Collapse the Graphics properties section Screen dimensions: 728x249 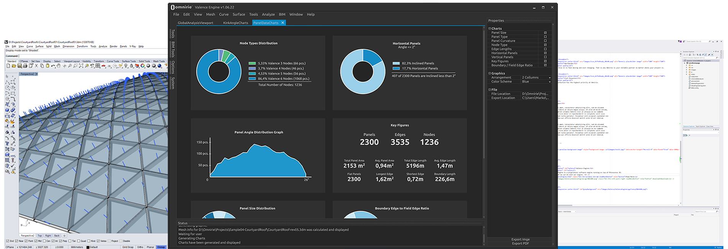(x=490, y=73)
